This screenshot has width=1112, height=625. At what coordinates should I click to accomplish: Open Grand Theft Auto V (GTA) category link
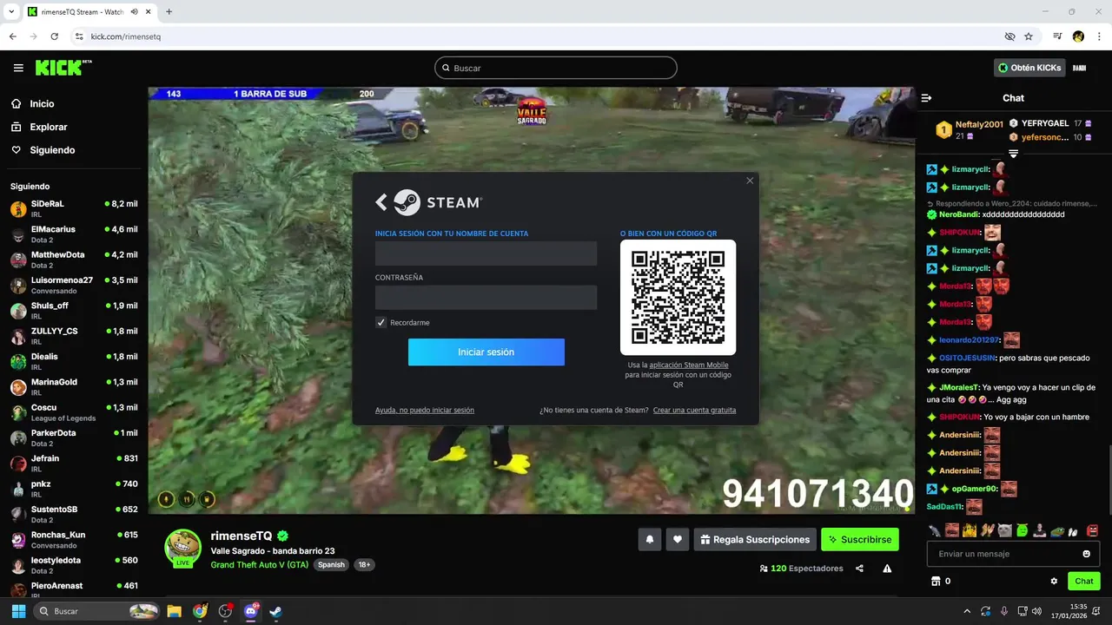click(x=260, y=564)
